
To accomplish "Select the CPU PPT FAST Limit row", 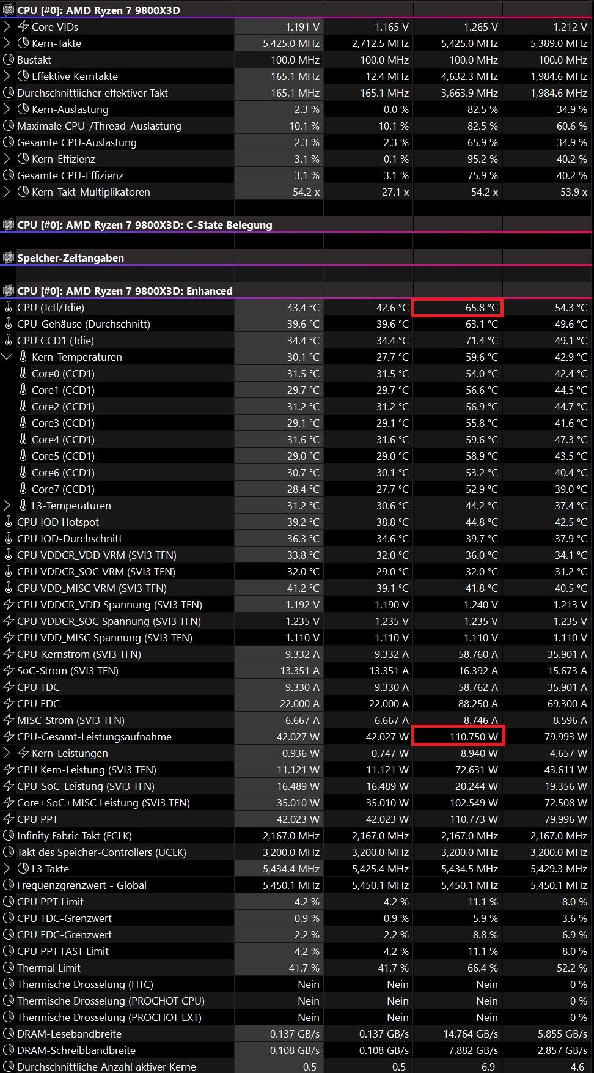I will (297, 951).
